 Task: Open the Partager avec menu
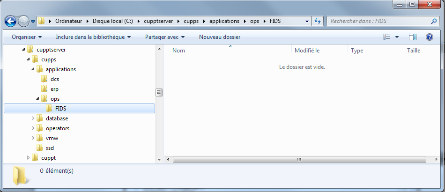tap(165, 37)
